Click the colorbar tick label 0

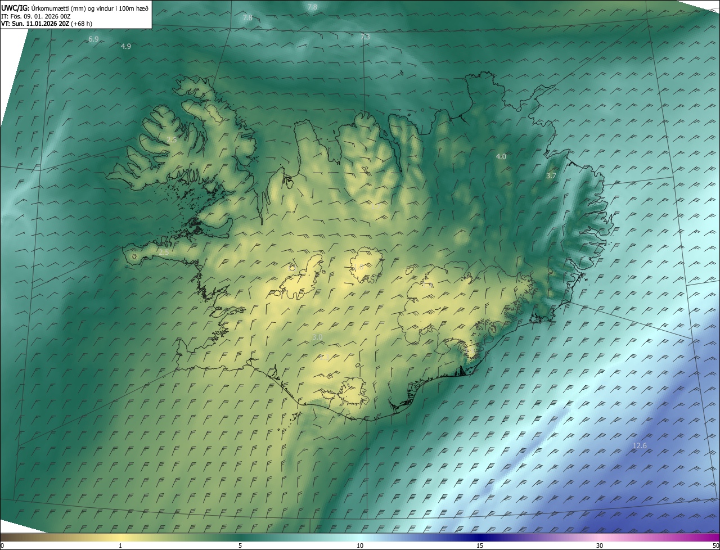tap(2, 546)
